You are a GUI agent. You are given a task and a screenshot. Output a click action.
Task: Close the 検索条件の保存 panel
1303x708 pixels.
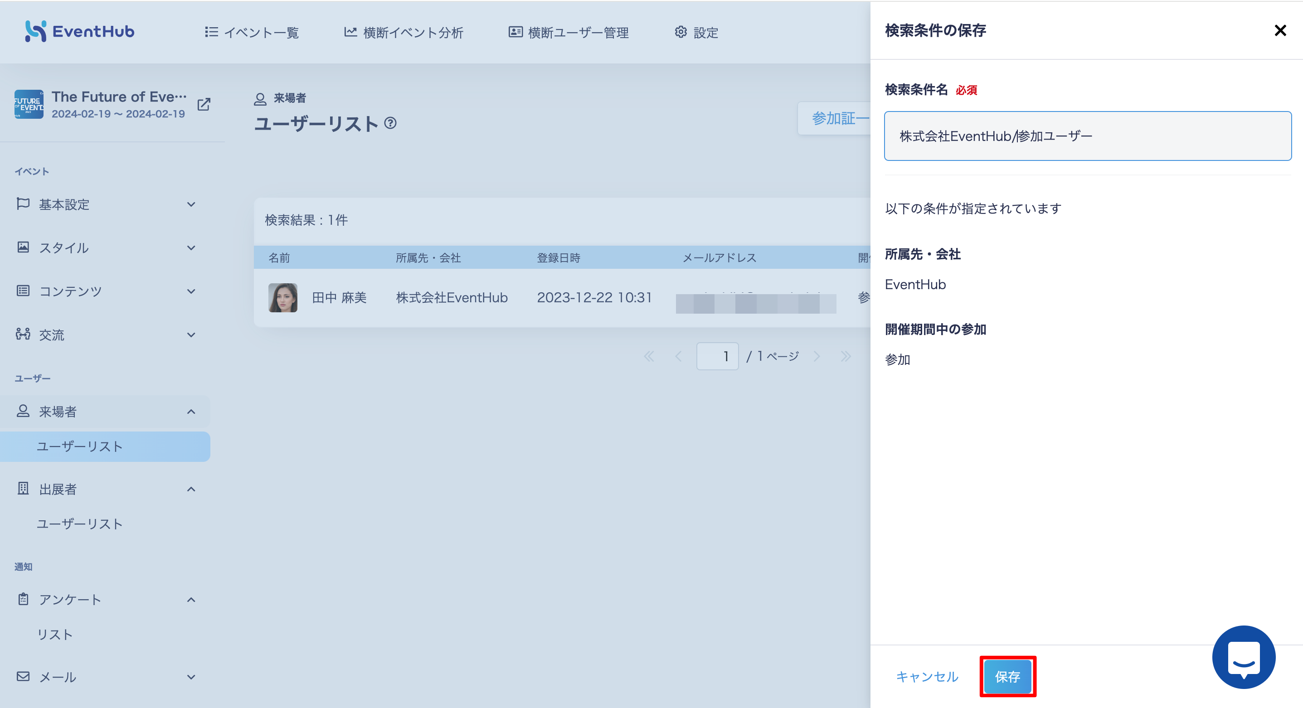[x=1280, y=31]
